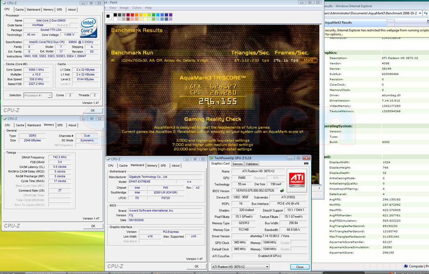Switch to the Sensors tab in GPU-Z
Screen dimensions: 429x274
coord(237,164)
